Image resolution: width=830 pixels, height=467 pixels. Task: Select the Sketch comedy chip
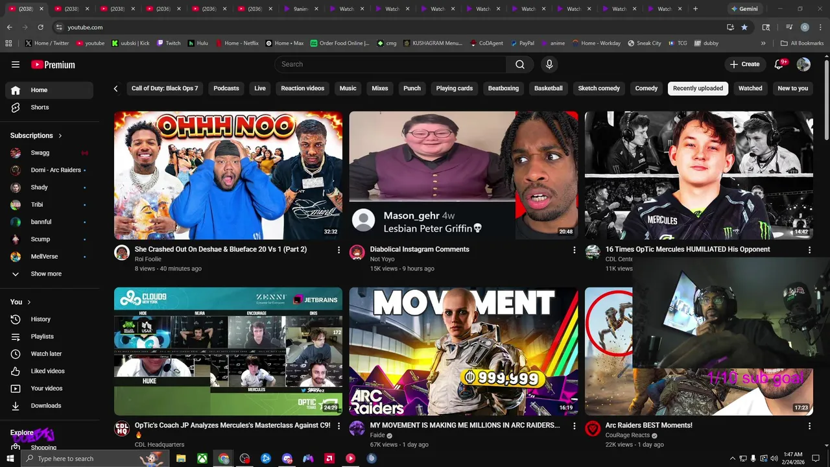point(599,88)
